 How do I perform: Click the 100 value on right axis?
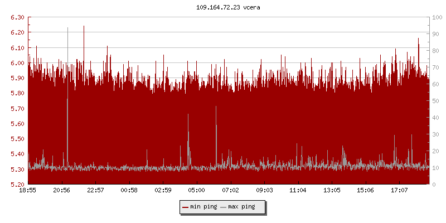pyautogui.click(x=438, y=17)
